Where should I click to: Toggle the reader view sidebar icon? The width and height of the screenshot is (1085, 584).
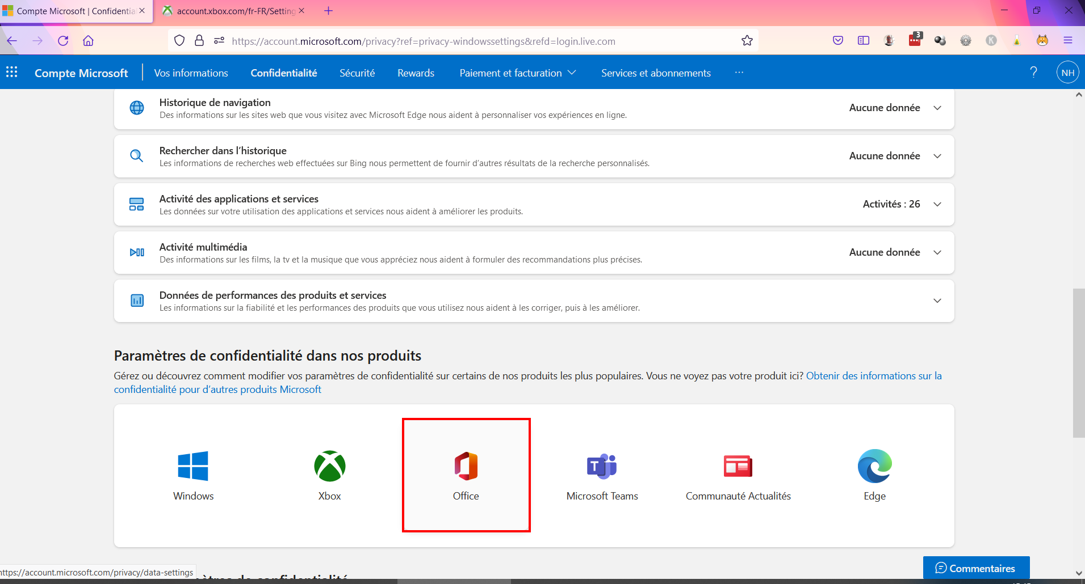pyautogui.click(x=864, y=41)
